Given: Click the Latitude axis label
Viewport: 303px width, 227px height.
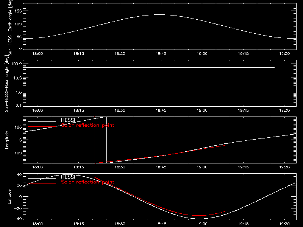Looking at the screenshot, I should click(x=9, y=197).
